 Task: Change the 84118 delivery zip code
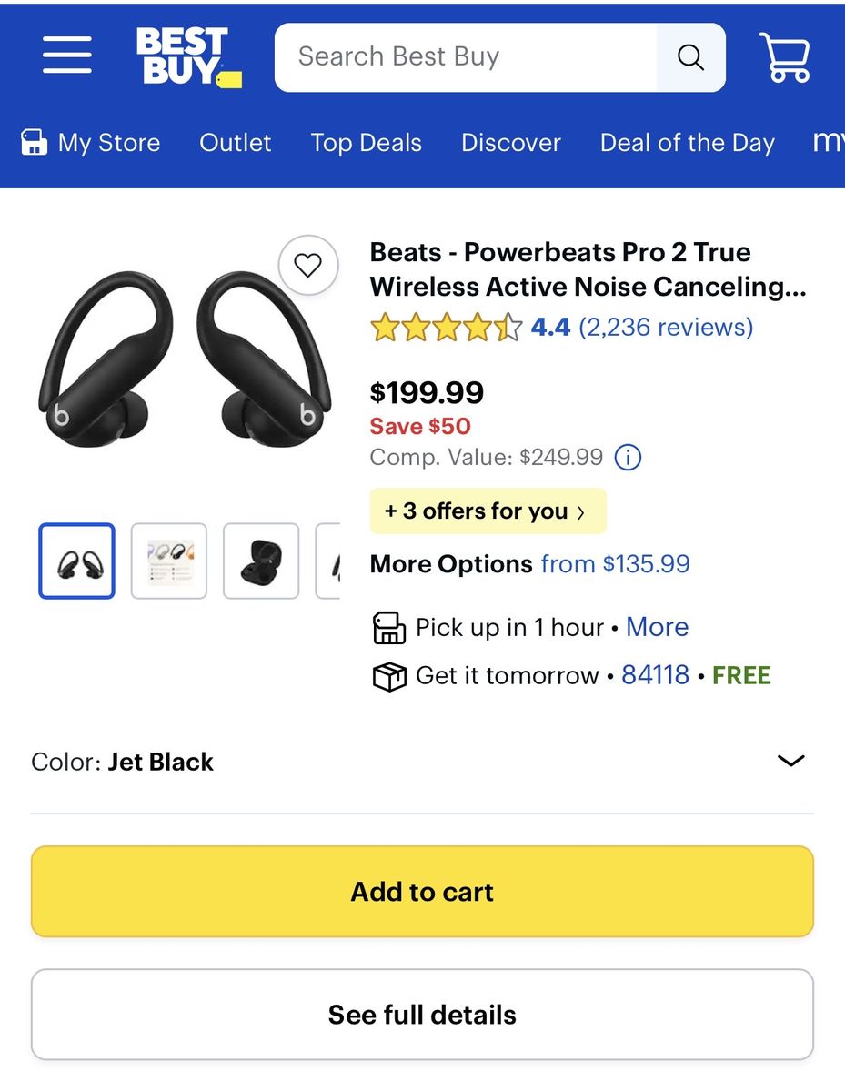coord(655,675)
